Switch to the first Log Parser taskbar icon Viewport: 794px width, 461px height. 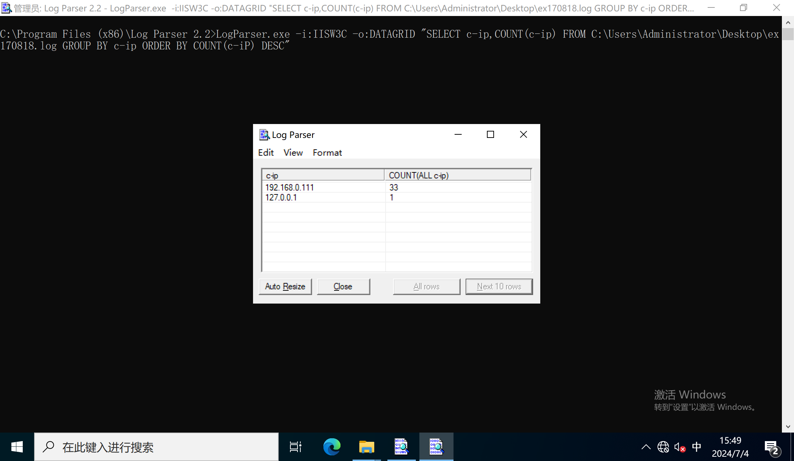(x=402, y=447)
